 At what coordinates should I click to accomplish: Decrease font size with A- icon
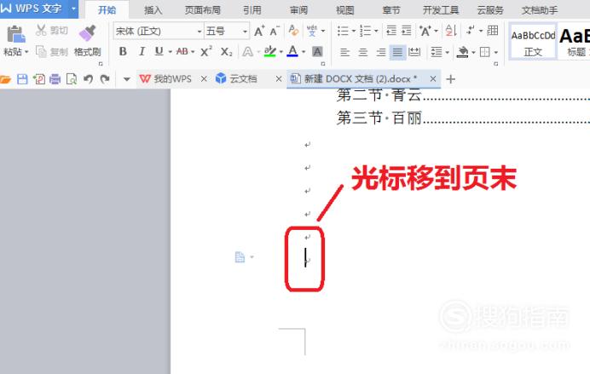[275, 31]
